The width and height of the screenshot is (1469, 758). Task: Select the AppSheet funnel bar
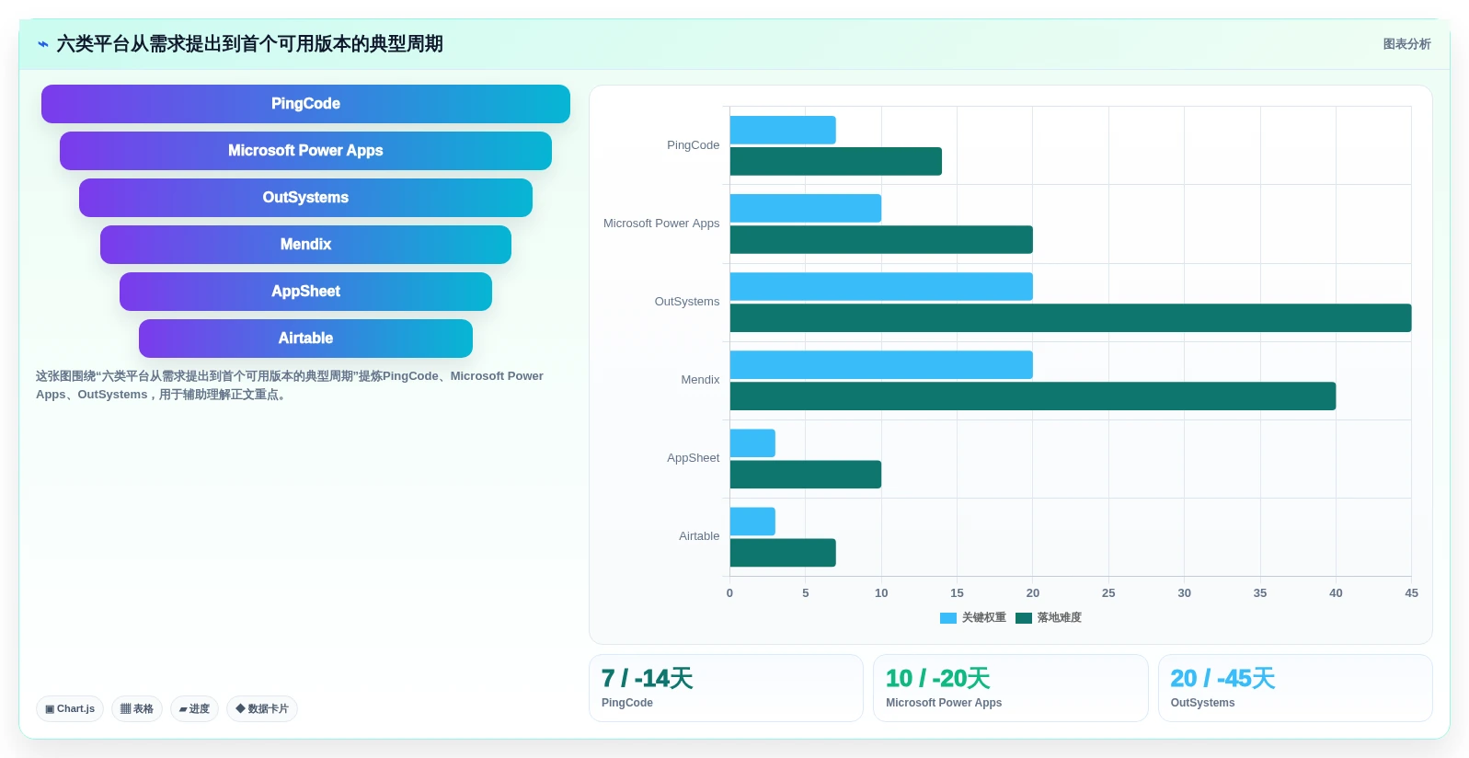point(305,292)
